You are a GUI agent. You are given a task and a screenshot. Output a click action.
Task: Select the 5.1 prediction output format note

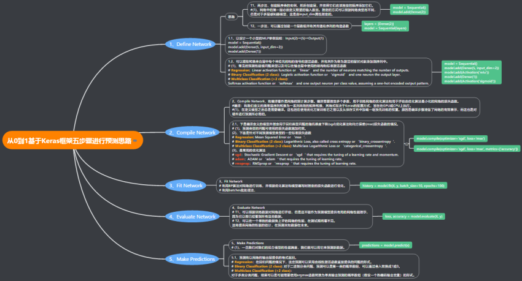tap(324, 266)
